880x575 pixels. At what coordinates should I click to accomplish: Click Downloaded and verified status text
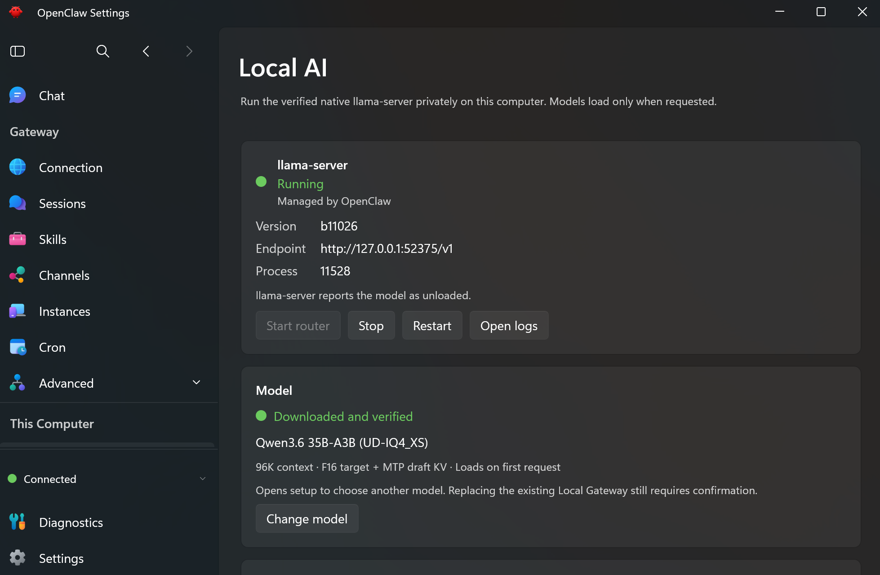[x=343, y=416]
